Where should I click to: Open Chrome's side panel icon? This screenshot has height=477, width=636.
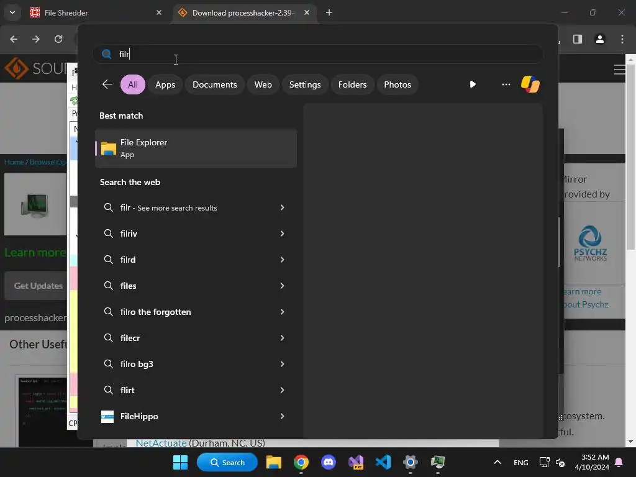578,39
